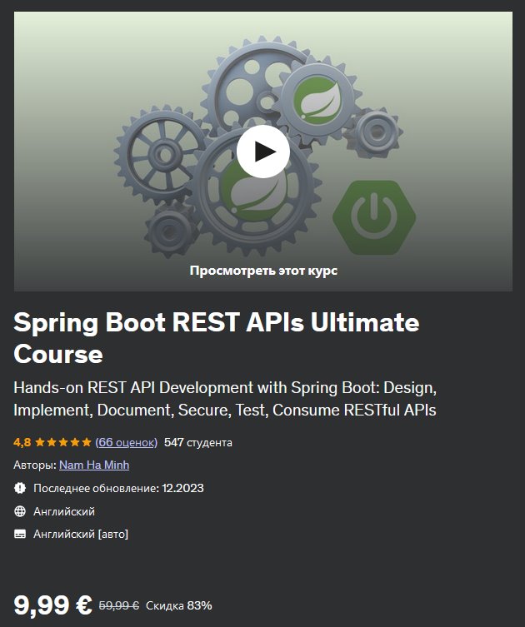Open the "66 оценок" ratings link
The height and width of the screenshot is (627, 525).
[126, 442]
